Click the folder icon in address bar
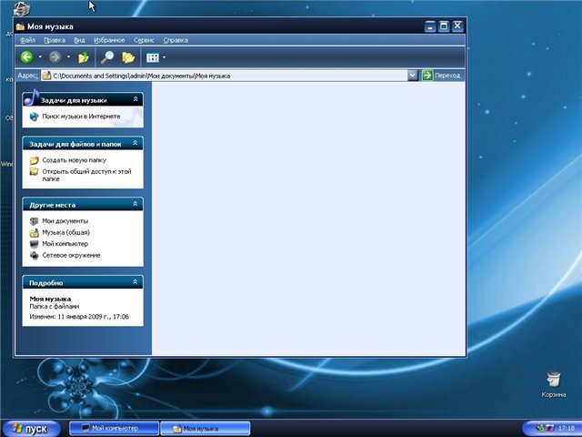582x437 pixels. click(46, 76)
